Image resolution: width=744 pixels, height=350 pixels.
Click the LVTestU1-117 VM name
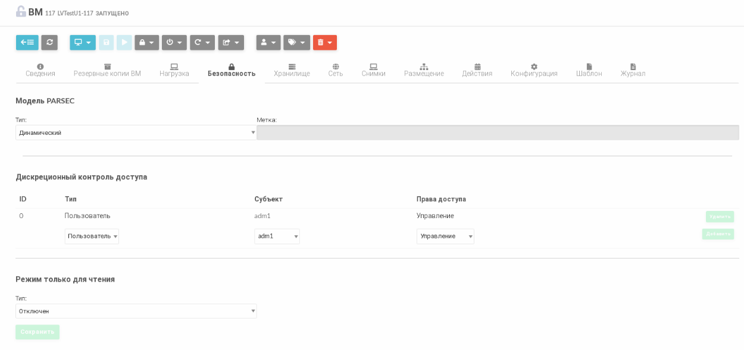pos(76,13)
